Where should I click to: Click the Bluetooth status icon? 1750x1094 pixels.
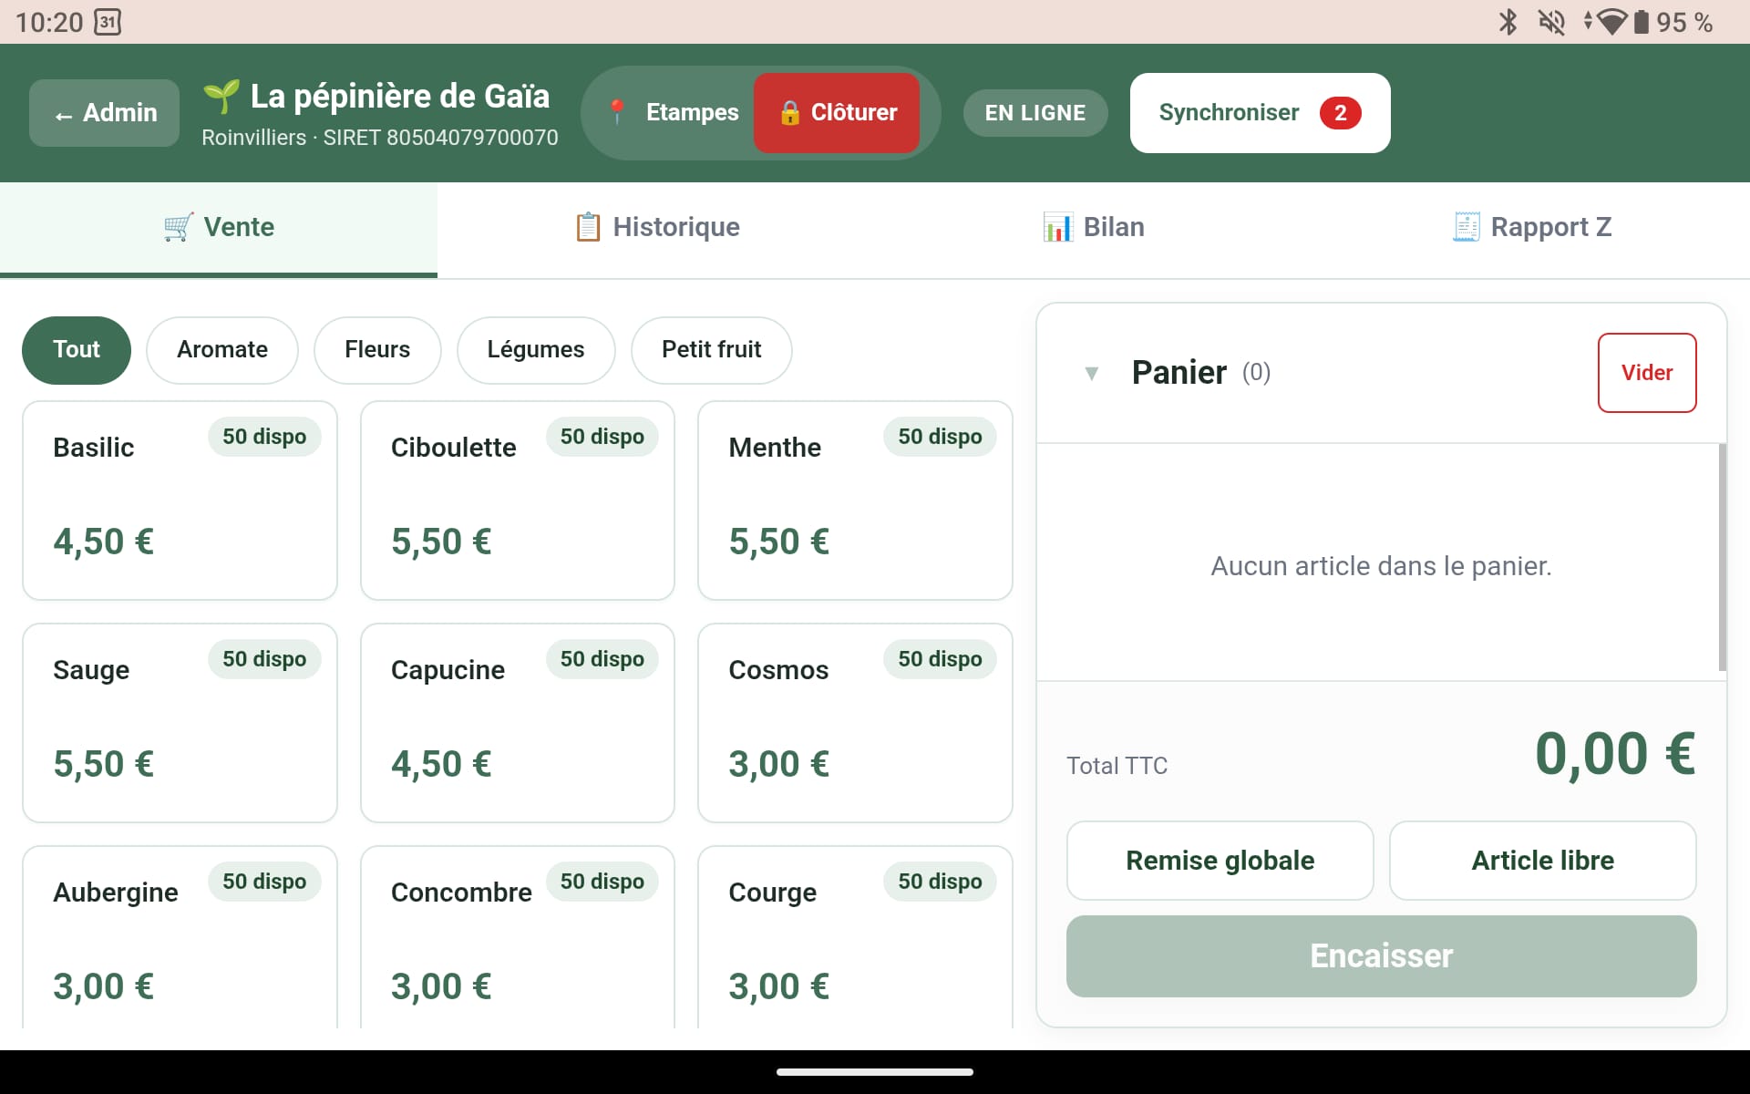1508,22
